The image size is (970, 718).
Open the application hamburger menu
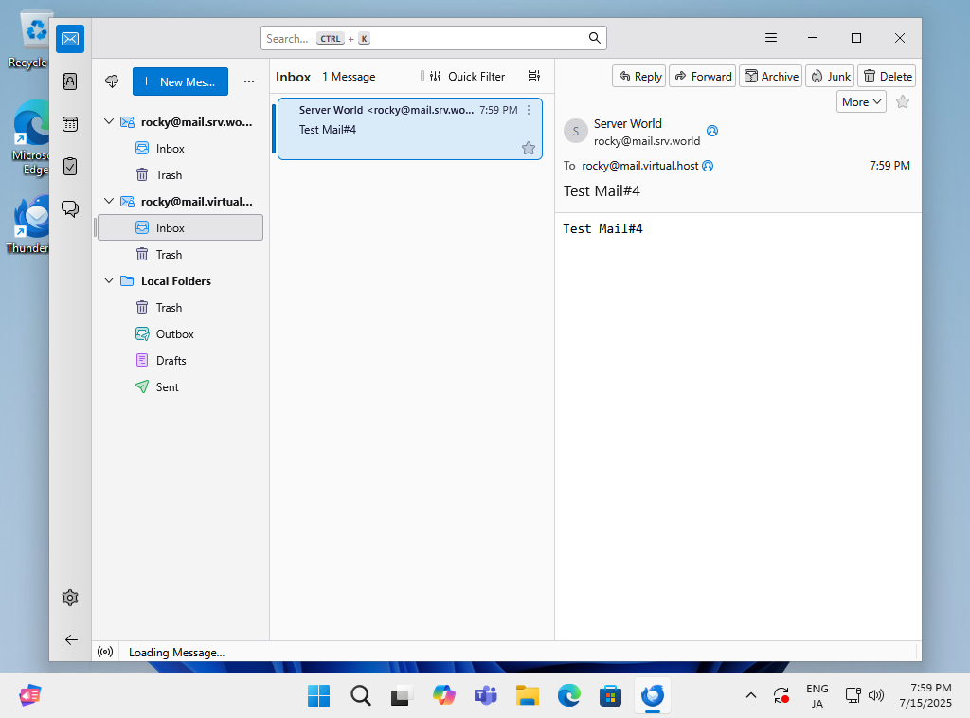pyautogui.click(x=770, y=37)
